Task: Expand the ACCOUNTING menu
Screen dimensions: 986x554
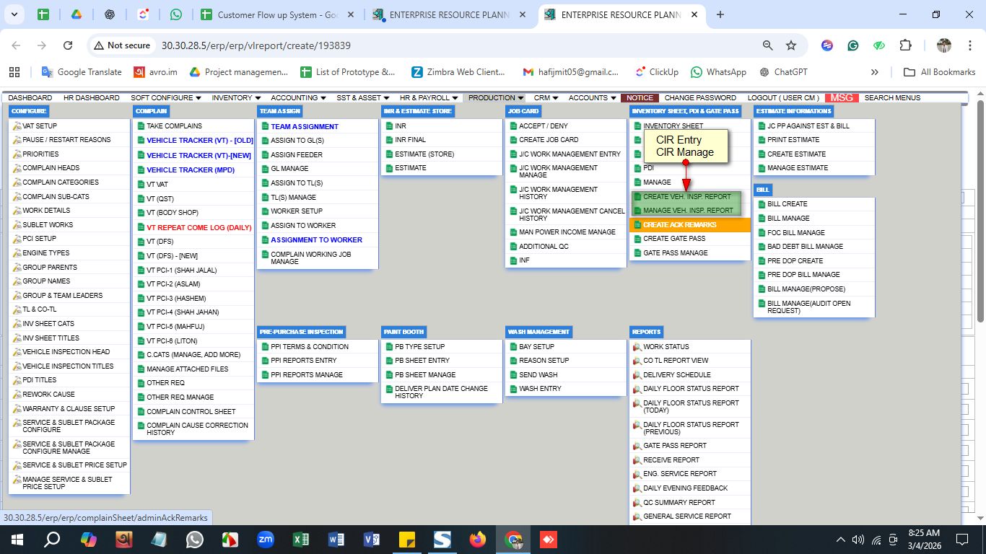Action: [x=298, y=97]
